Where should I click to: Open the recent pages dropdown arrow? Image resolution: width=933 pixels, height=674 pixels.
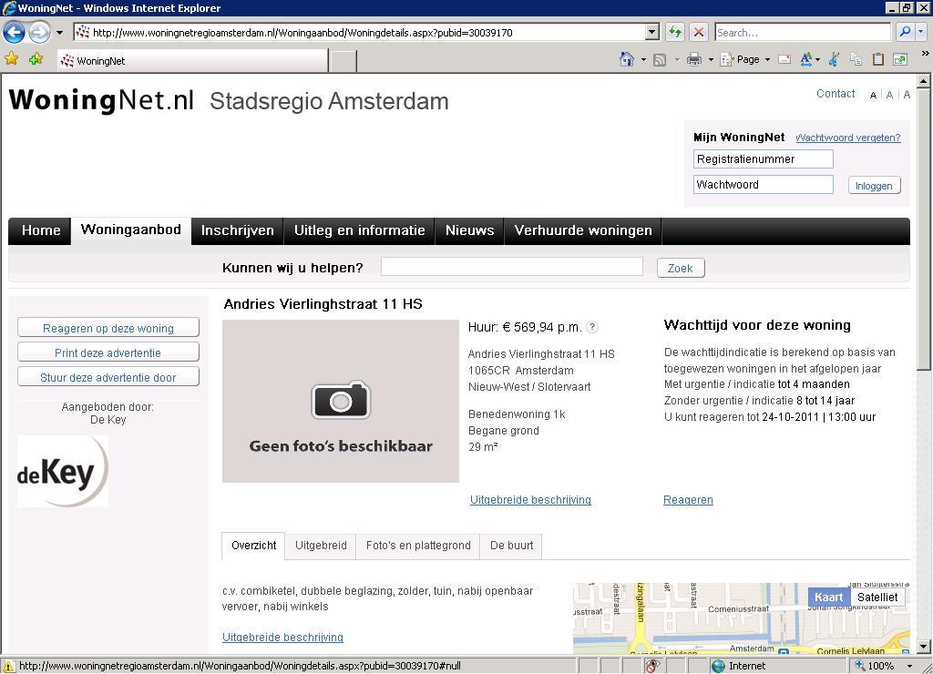click(x=59, y=33)
